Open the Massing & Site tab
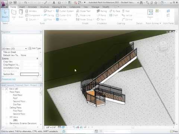This screenshot has height=134, width=179. pyautogui.click(x=59, y=7)
